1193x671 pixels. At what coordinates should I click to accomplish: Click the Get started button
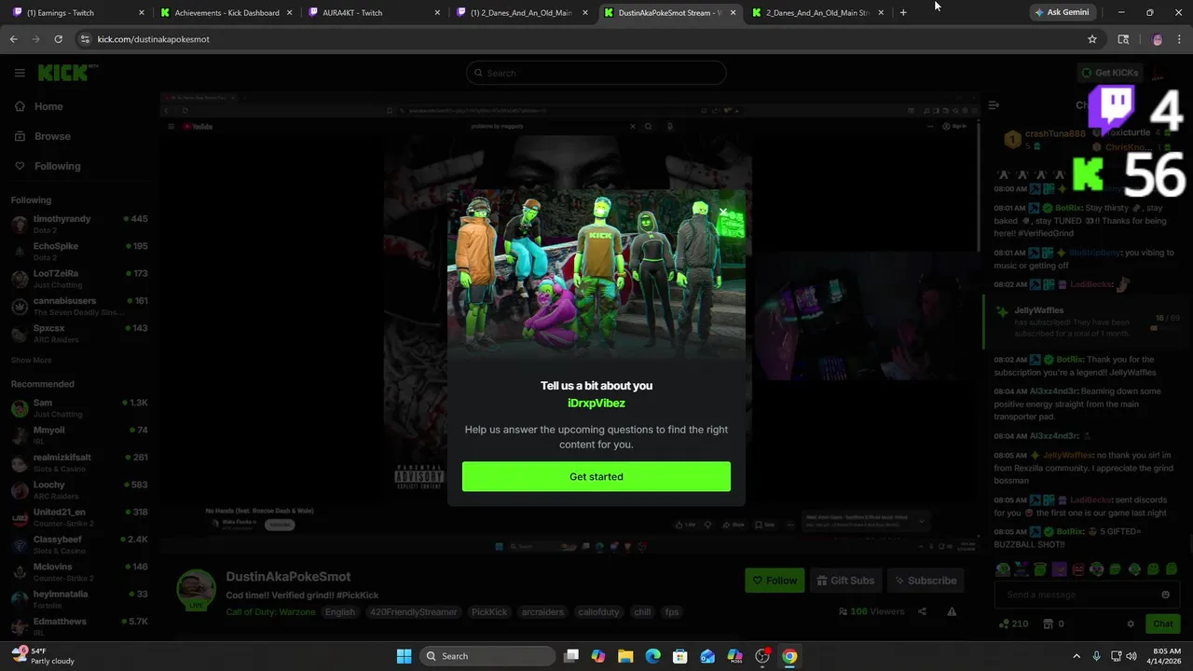[x=596, y=476]
